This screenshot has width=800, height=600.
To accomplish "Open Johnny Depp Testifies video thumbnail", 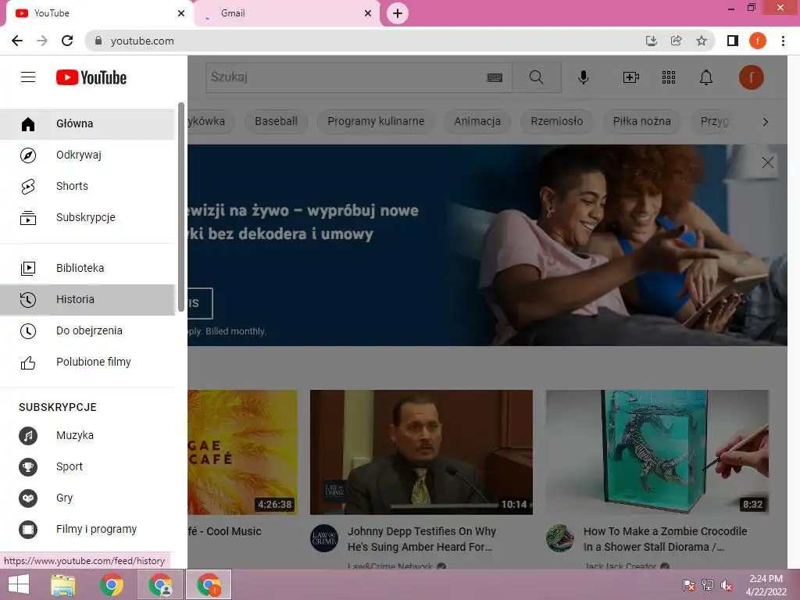I will 421,452.
